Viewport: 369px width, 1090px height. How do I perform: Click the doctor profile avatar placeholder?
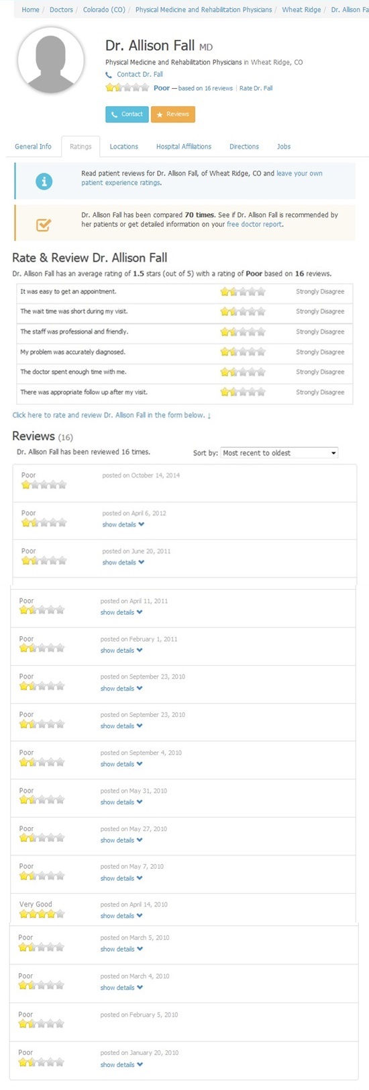click(51, 61)
